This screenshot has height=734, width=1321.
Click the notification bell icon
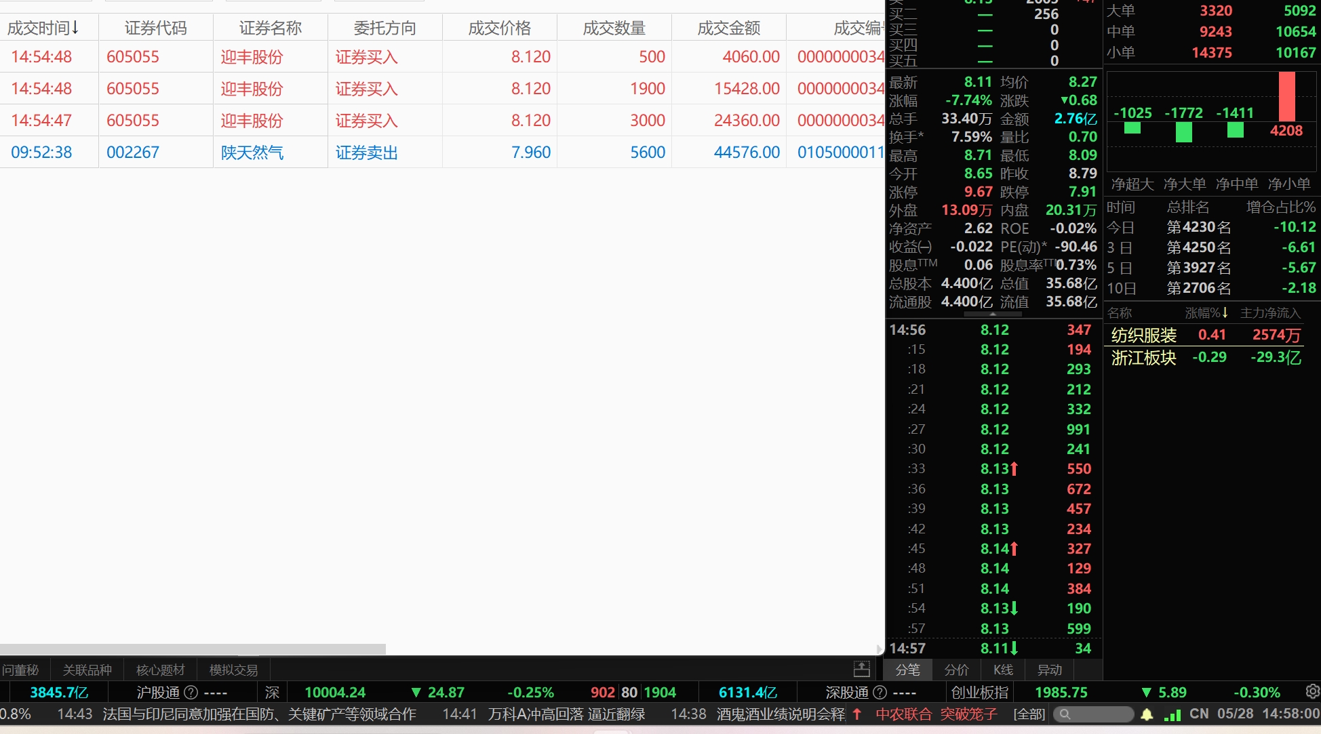tap(1147, 714)
